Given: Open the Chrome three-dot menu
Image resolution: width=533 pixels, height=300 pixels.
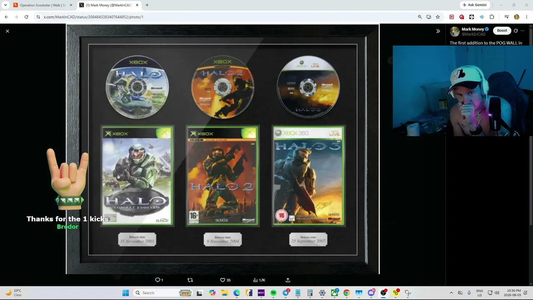Looking at the screenshot, I should click(x=526, y=17).
